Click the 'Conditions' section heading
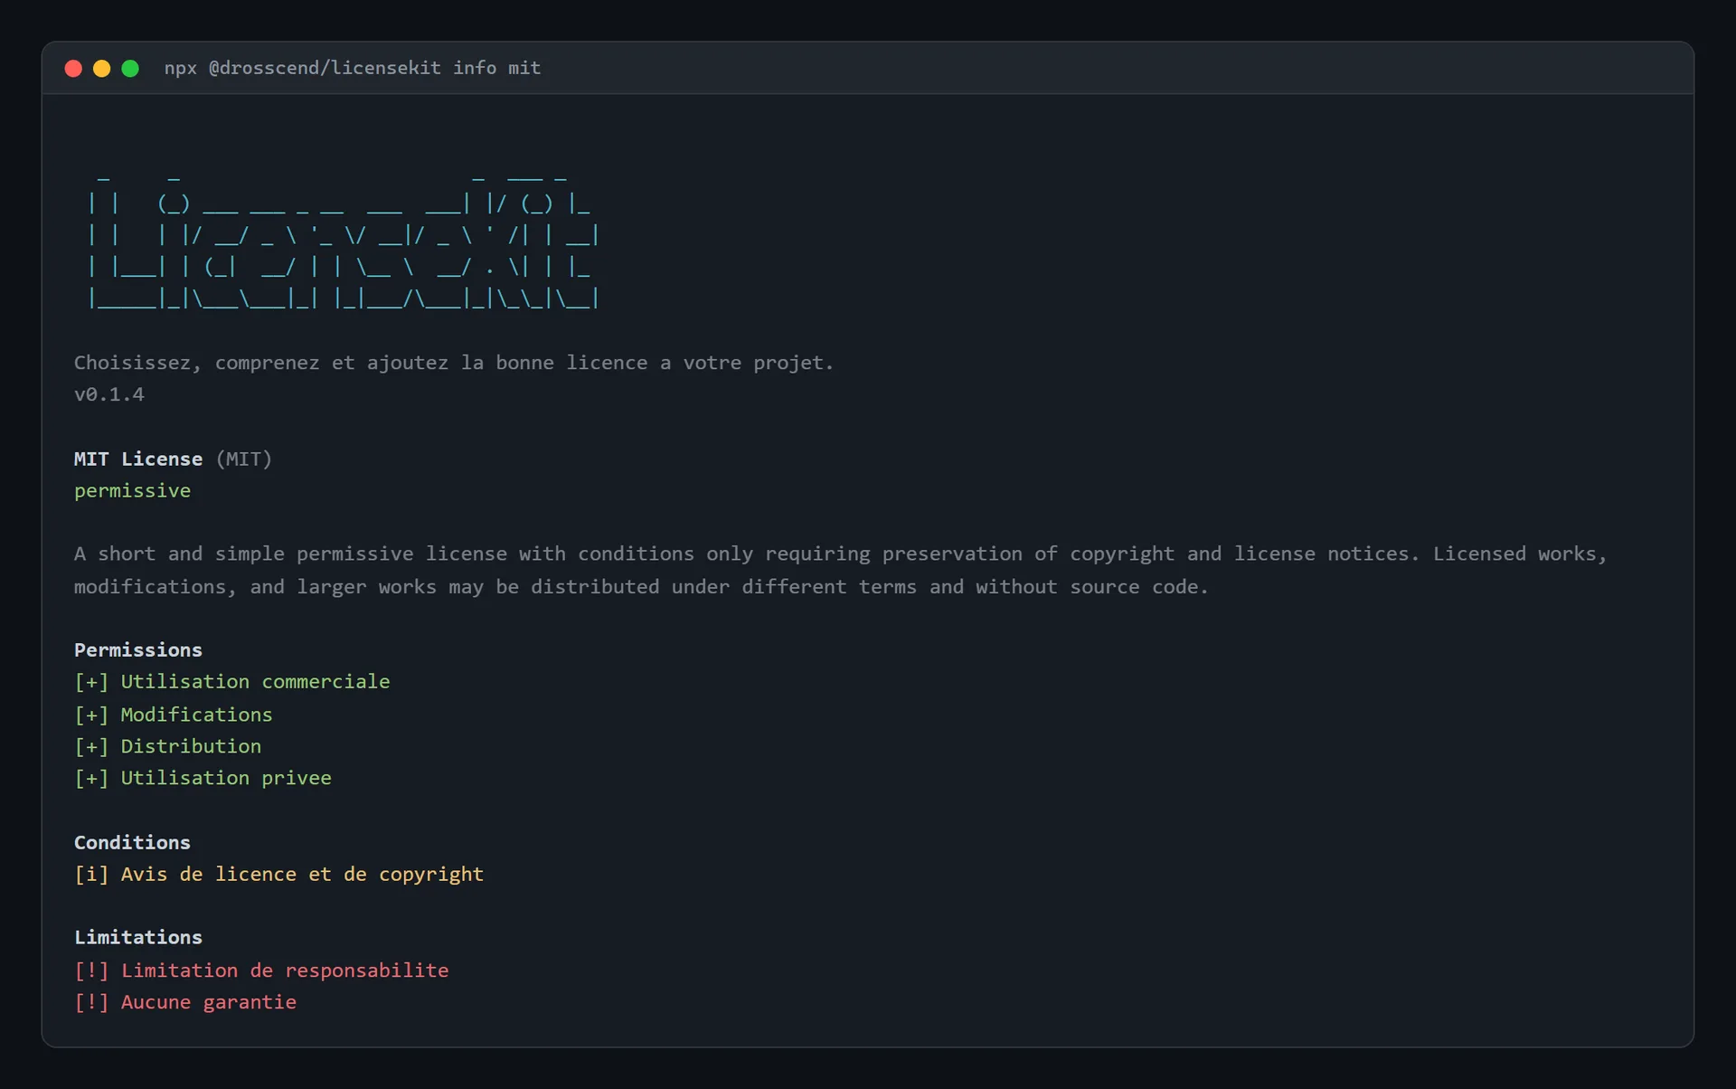Screen dimensions: 1736x1089 pos(133,843)
